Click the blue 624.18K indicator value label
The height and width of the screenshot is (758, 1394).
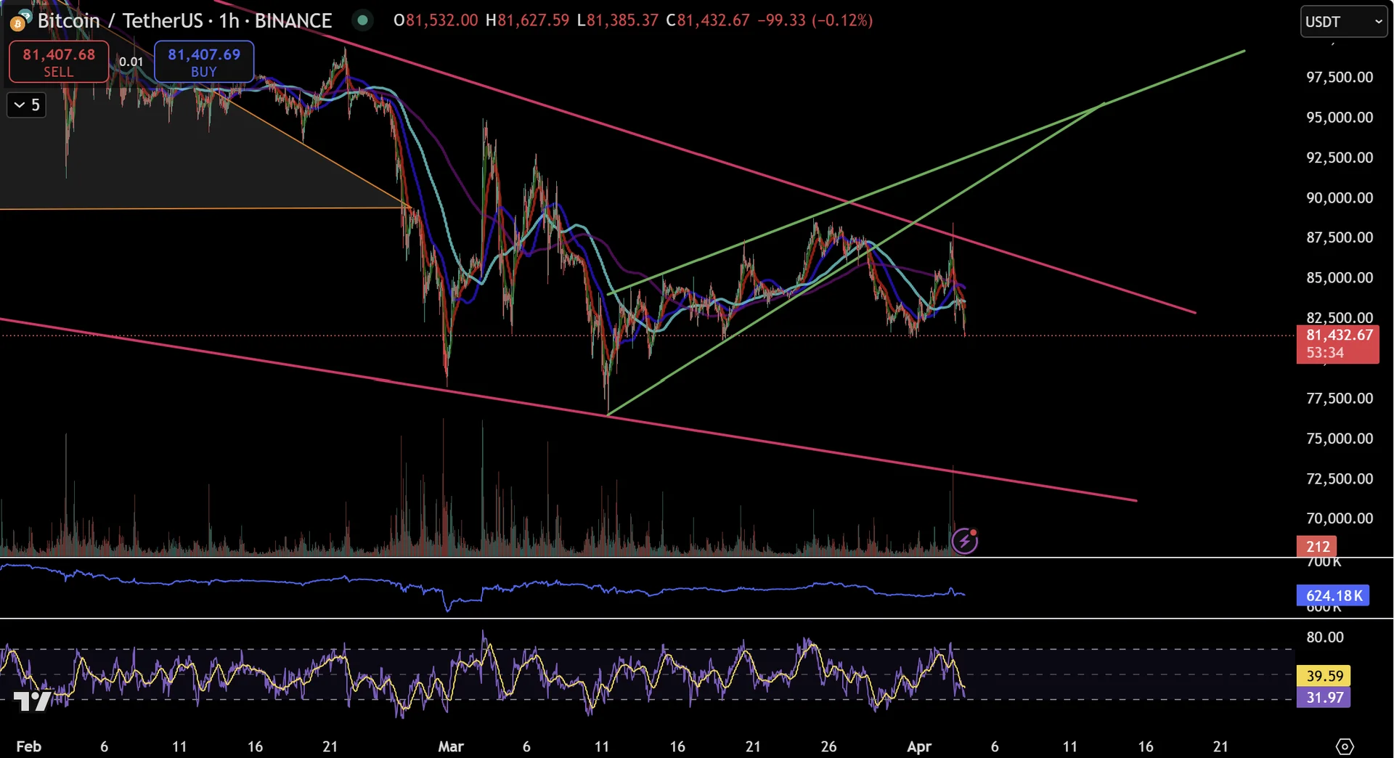tap(1333, 595)
